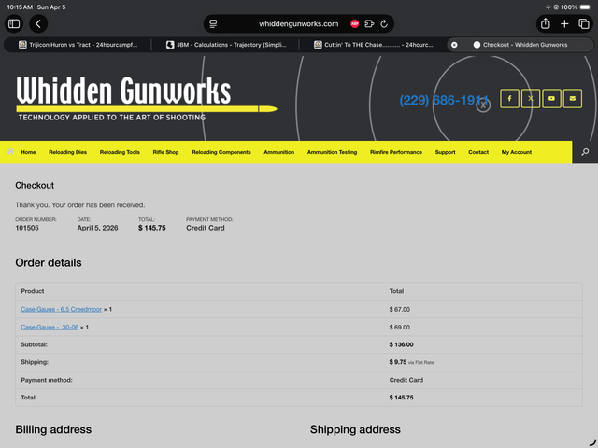The height and width of the screenshot is (448, 598).
Task: Click order number 101505
Action: (x=27, y=228)
